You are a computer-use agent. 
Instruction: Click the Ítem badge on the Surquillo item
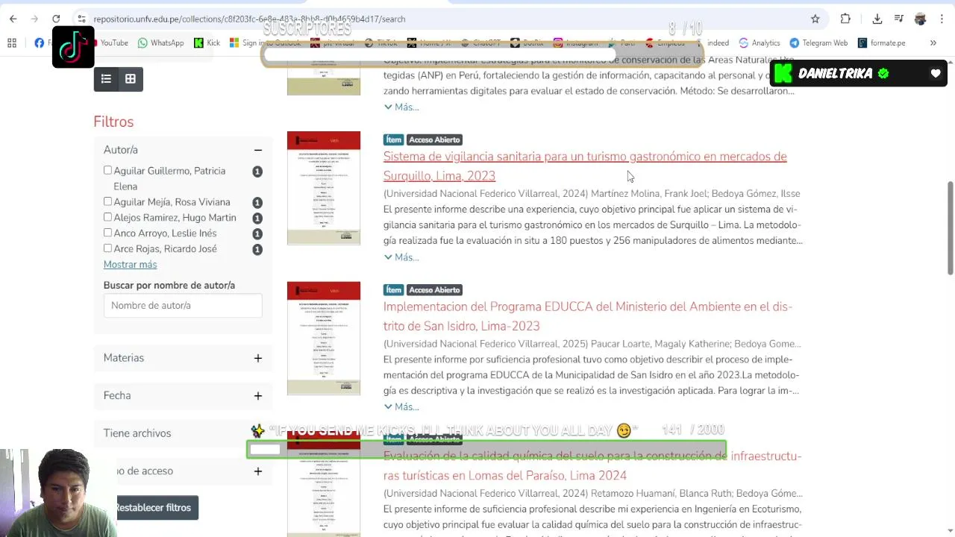[394, 139]
